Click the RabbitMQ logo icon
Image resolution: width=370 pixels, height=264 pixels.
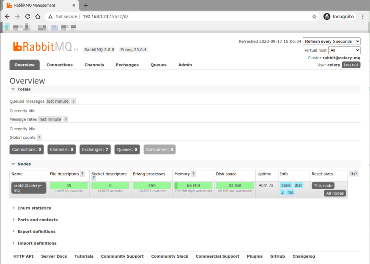(x=16, y=46)
